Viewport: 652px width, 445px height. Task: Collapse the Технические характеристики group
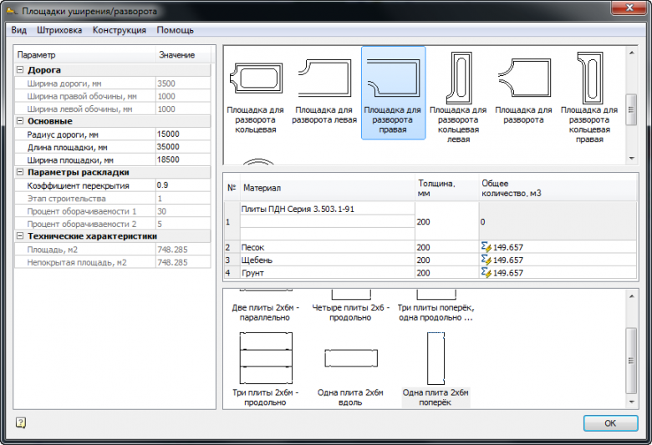(x=19, y=236)
